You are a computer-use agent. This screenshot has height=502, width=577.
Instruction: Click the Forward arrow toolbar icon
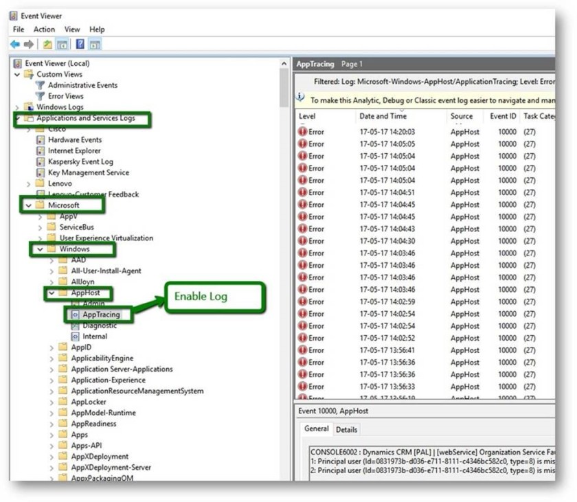[x=29, y=44]
